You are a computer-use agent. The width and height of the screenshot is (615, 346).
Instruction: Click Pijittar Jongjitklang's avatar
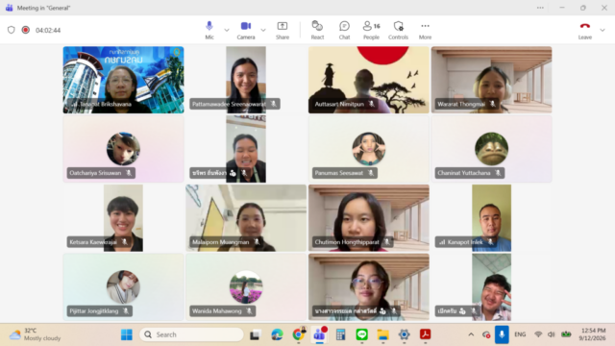[x=123, y=286]
